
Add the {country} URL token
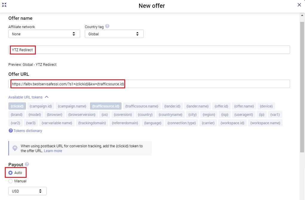tap(145, 114)
